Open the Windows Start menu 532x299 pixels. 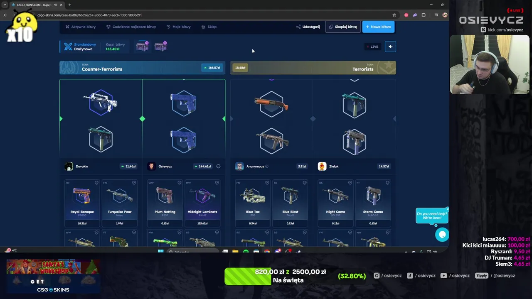pos(160,252)
